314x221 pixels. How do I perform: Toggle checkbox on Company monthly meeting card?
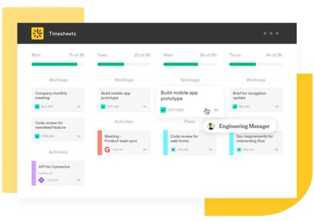click(37, 106)
